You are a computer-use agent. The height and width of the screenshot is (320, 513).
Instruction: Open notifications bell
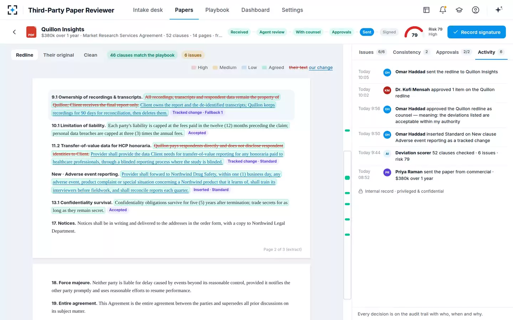coord(443,10)
